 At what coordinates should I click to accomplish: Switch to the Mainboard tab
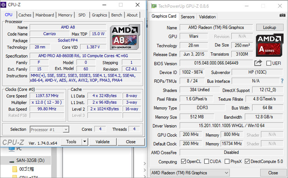(45, 15)
